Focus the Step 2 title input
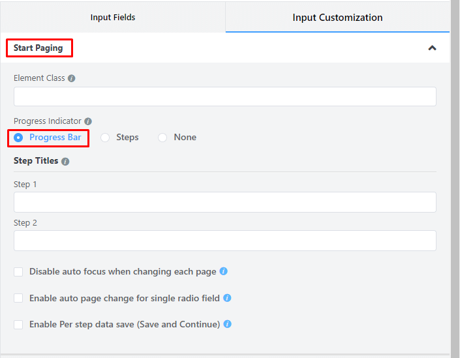Screen dimensions: 460x358 224,241
